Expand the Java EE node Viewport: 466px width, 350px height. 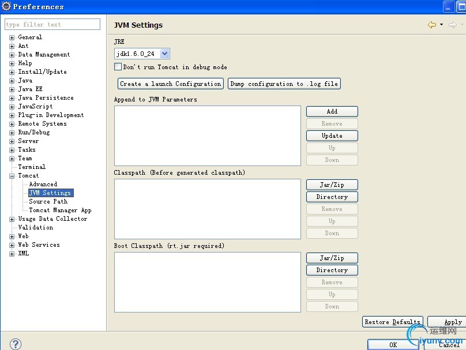(x=12, y=89)
